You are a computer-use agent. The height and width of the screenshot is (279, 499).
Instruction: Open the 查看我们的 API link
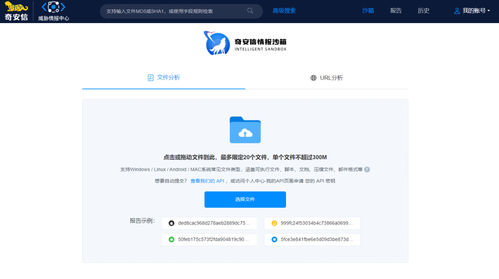(x=207, y=181)
